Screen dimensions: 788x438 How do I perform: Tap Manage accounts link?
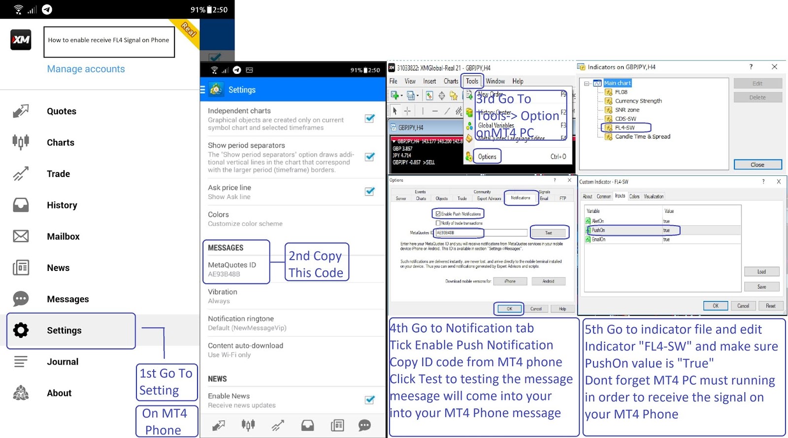click(86, 69)
